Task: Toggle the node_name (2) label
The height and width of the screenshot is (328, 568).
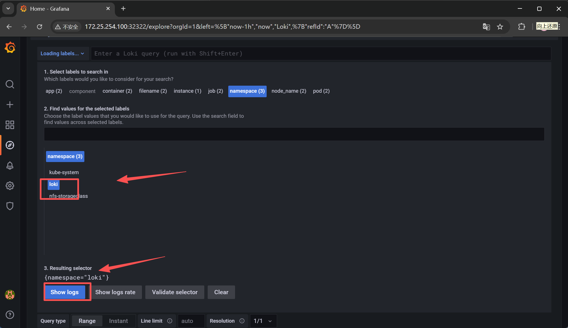Action: pos(289,91)
